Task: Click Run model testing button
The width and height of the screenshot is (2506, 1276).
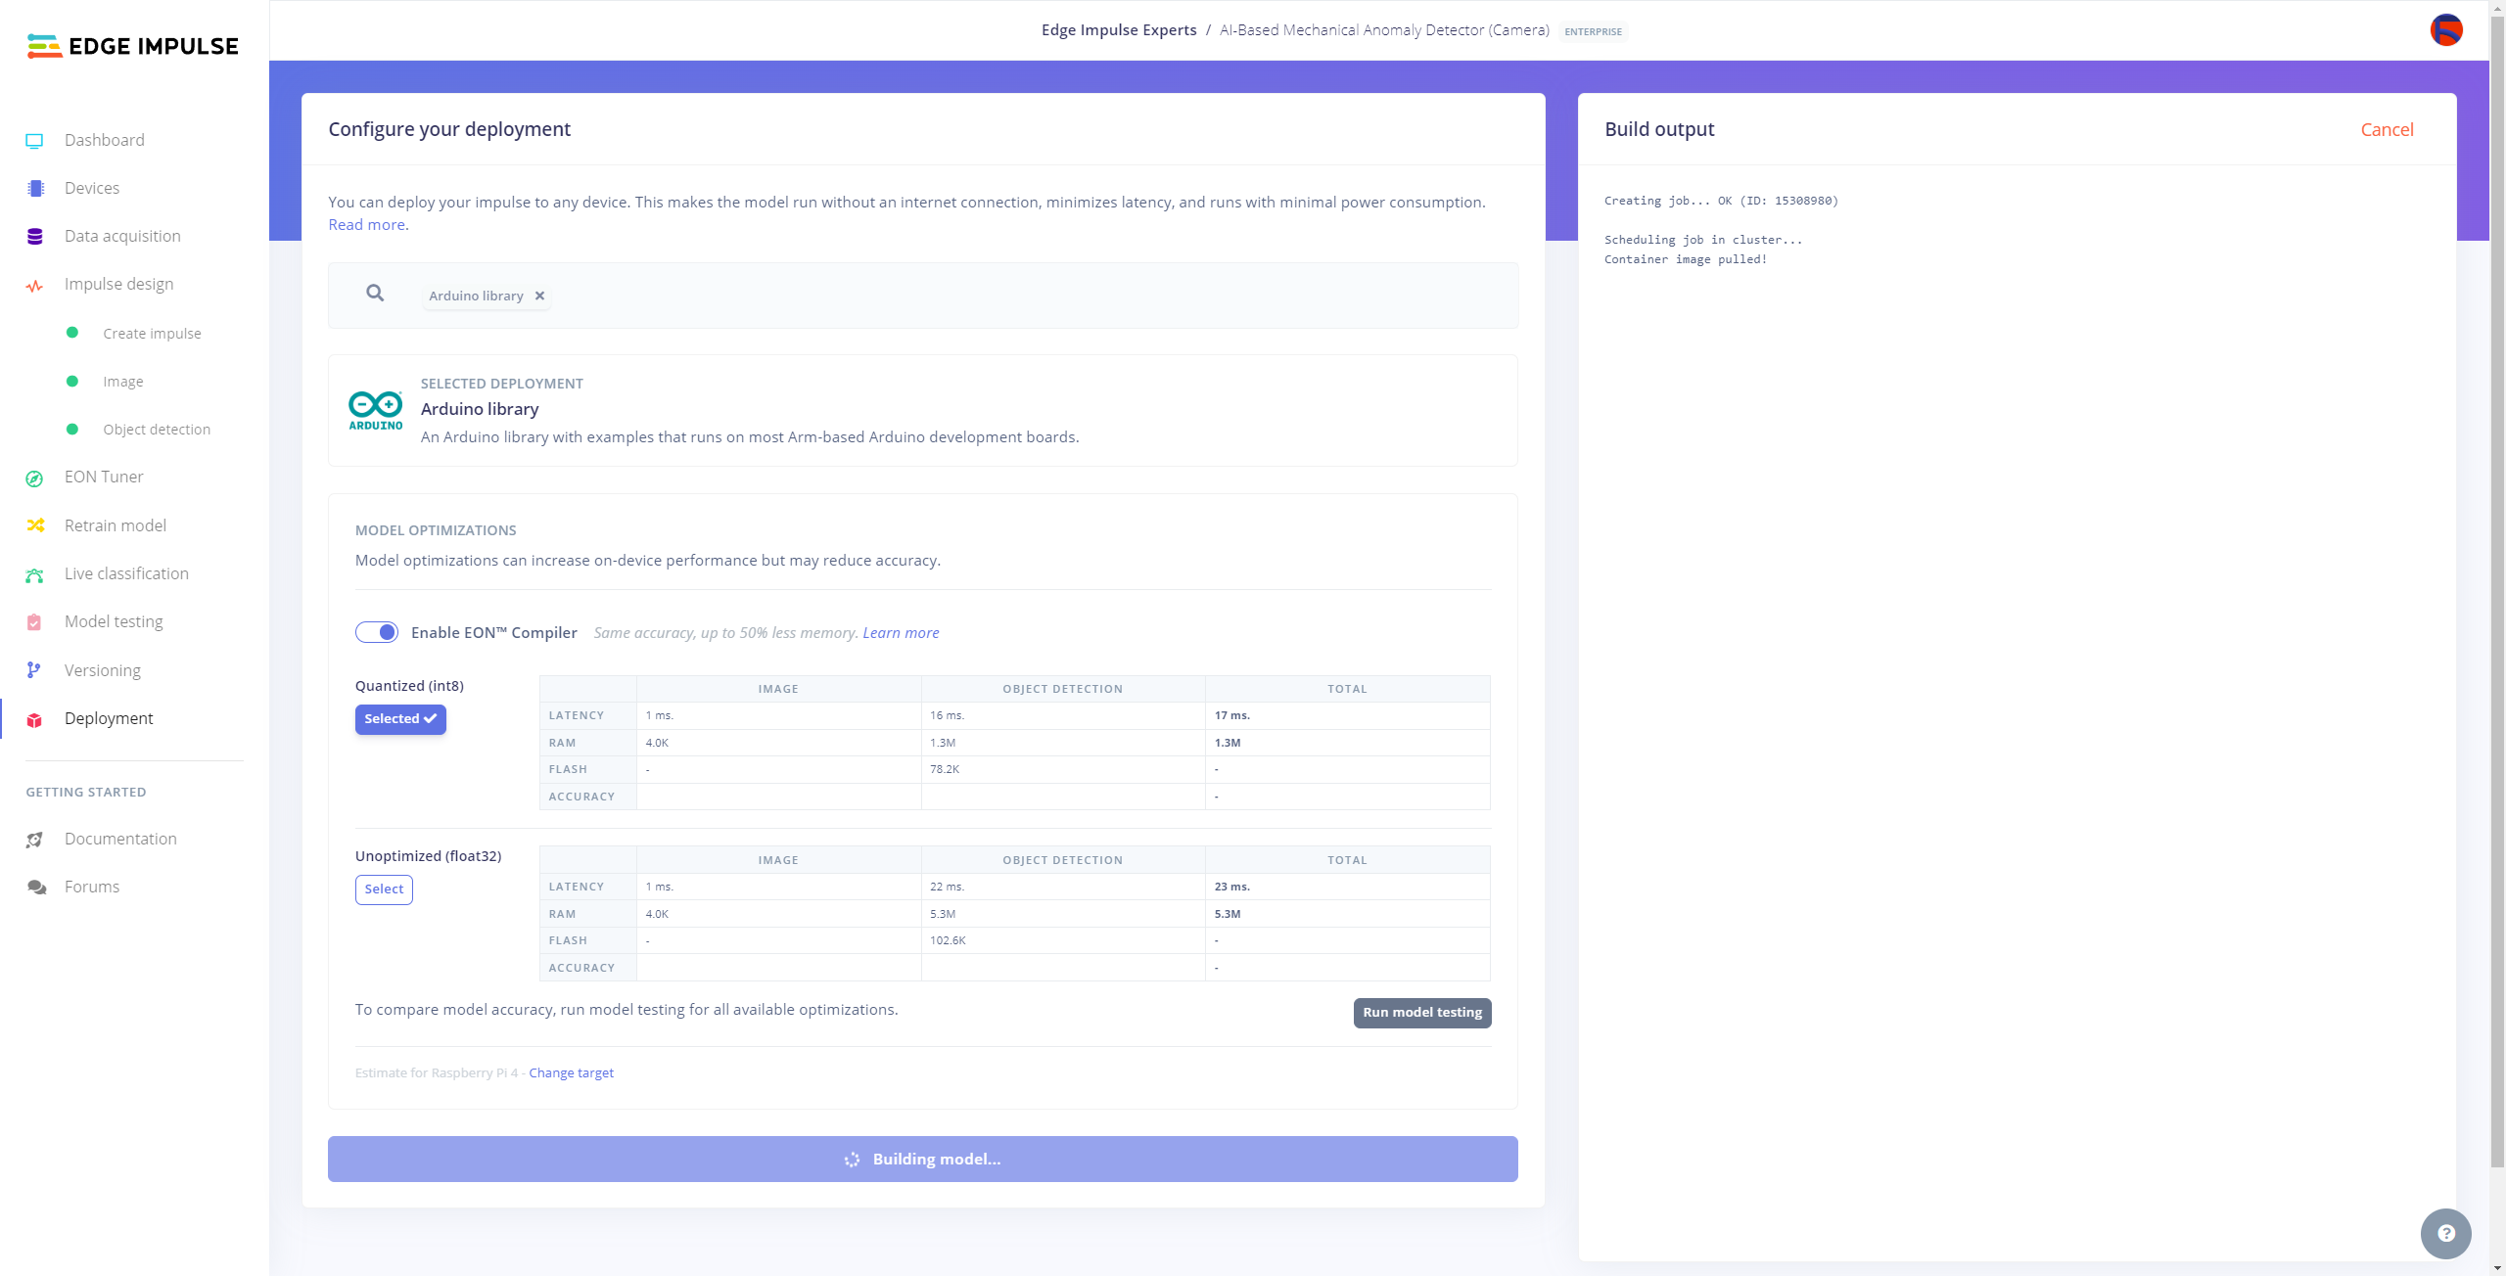Action: (1420, 1013)
